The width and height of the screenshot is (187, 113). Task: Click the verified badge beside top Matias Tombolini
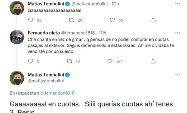click(x=68, y=4)
